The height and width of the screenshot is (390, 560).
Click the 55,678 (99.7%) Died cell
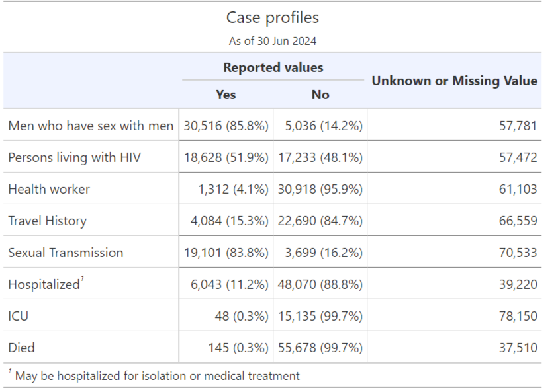pos(320,348)
